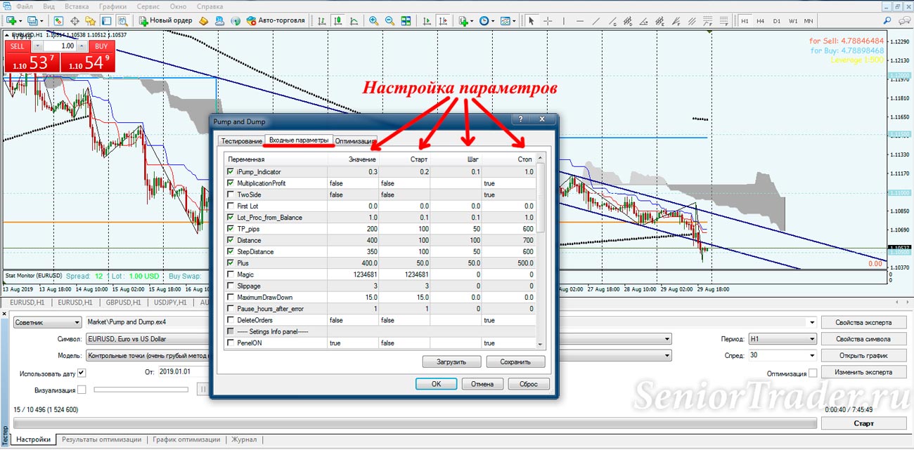Open the Market\Pump and Dump.ex4 expert dropdown
This screenshot has width=914, height=450.
[x=813, y=322]
